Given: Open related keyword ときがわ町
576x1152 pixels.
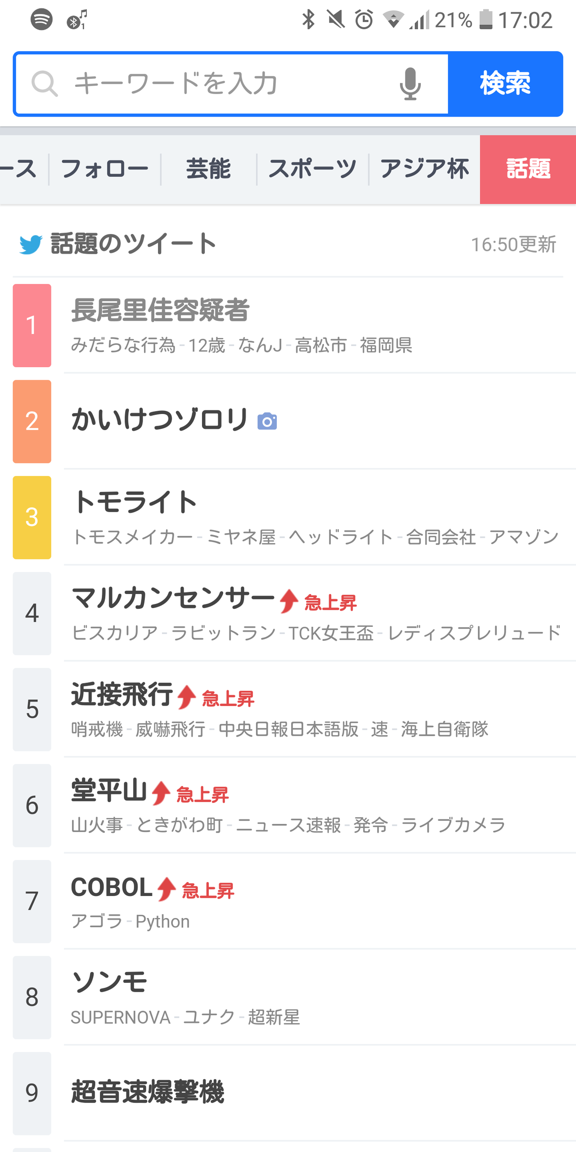Looking at the screenshot, I should point(179,825).
